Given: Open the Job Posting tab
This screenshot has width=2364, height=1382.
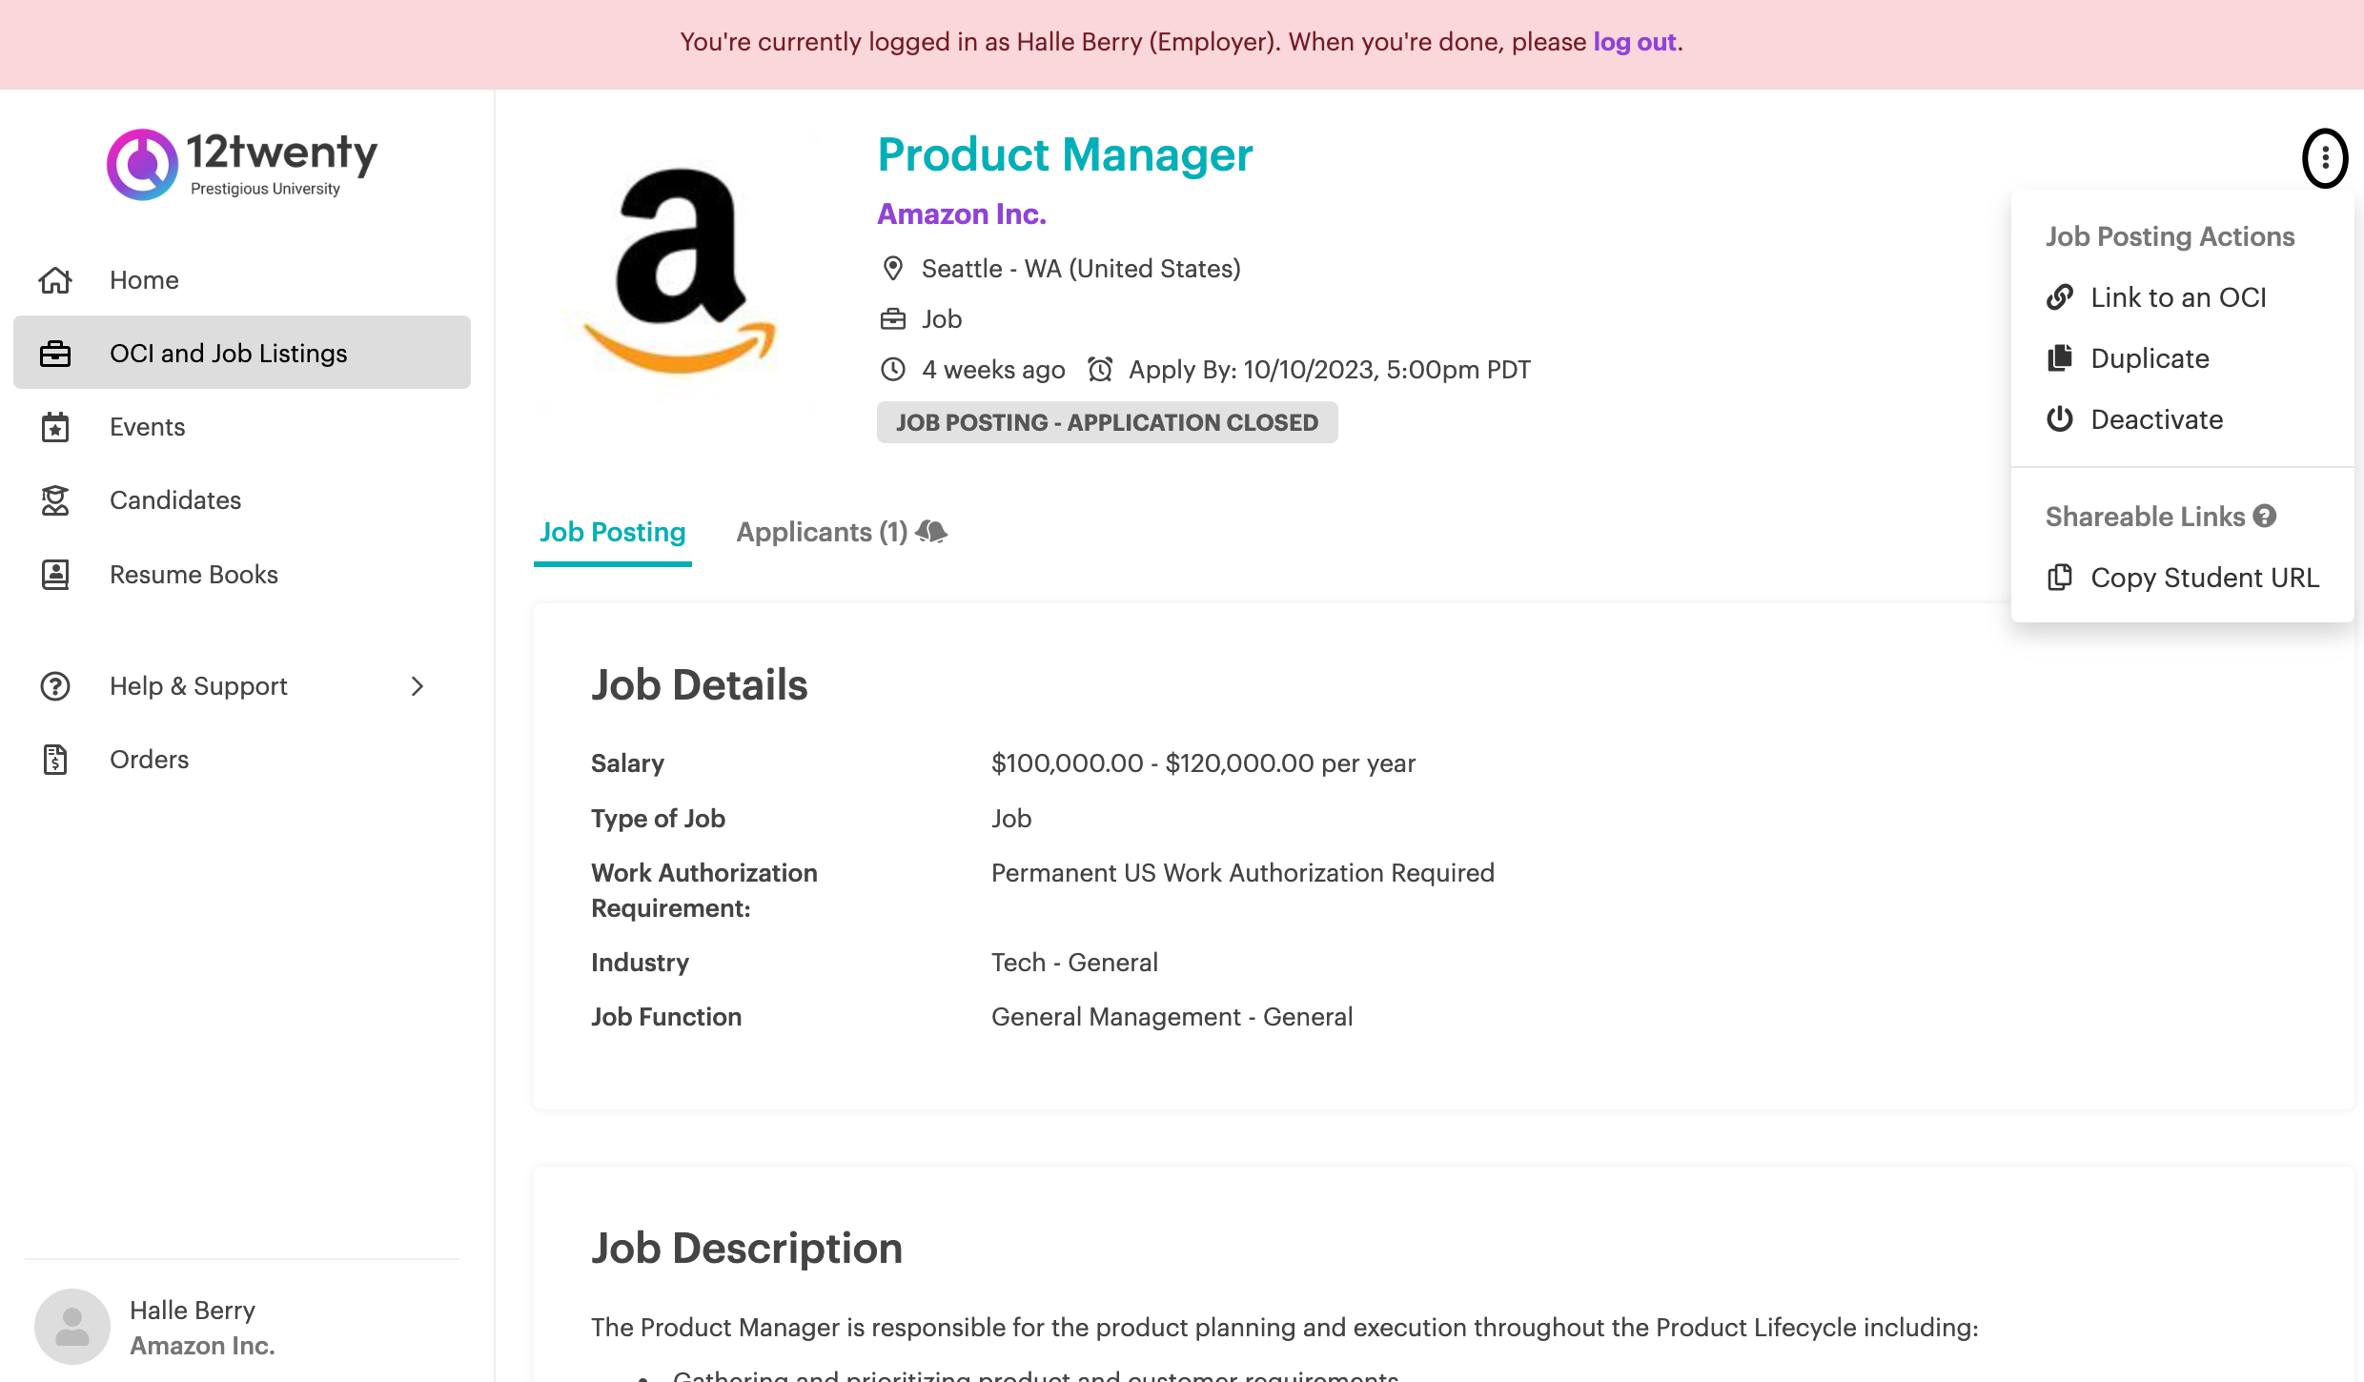Looking at the screenshot, I should coord(613,532).
